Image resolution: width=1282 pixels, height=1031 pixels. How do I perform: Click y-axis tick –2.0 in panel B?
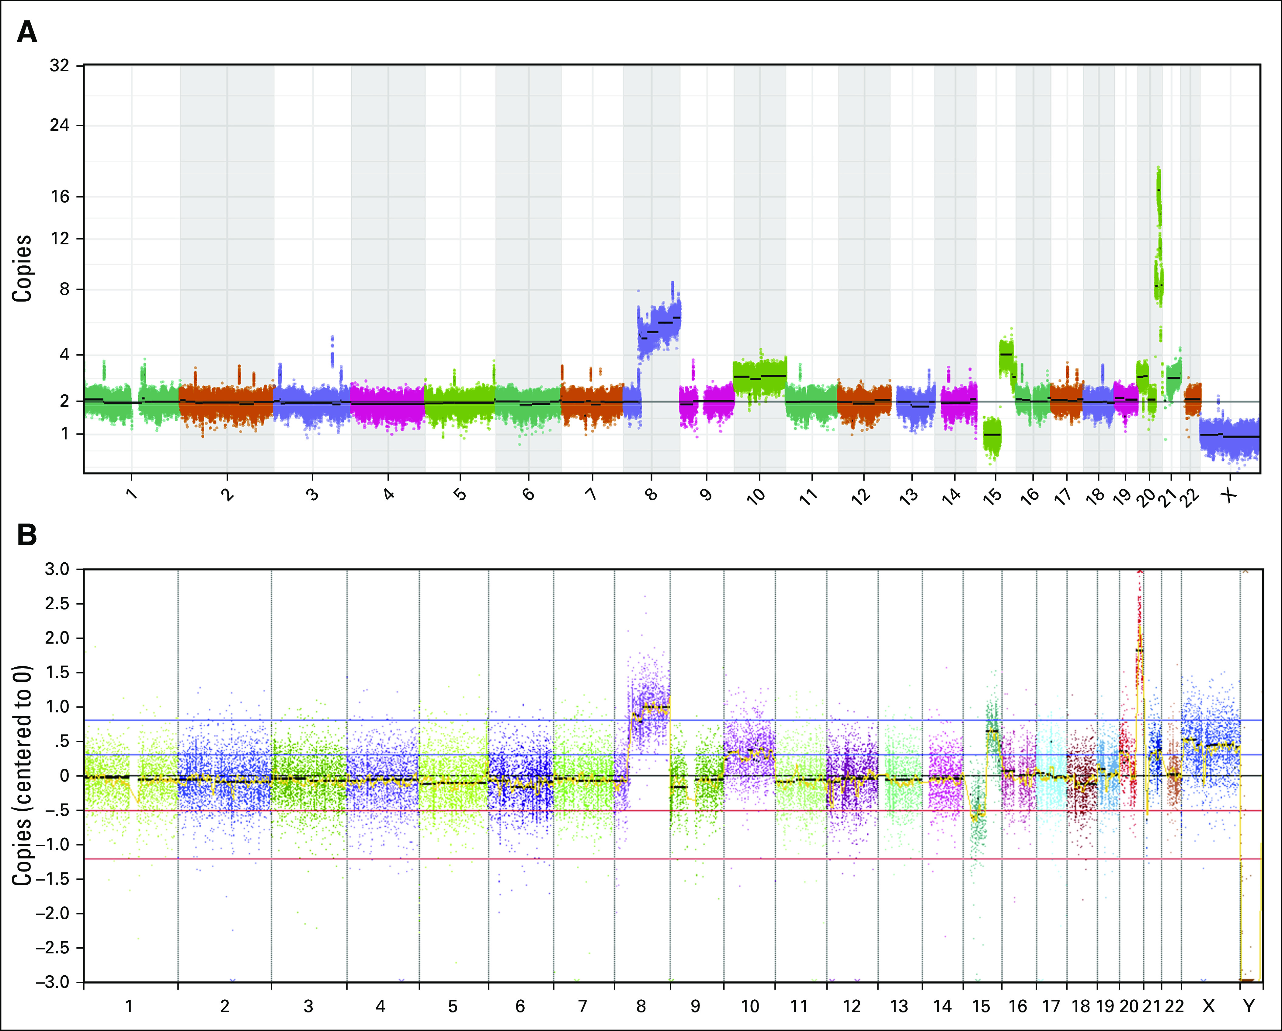click(52, 913)
